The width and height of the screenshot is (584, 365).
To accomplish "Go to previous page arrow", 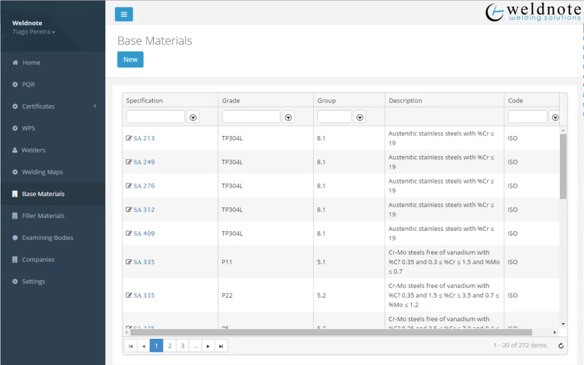I will pyautogui.click(x=143, y=346).
